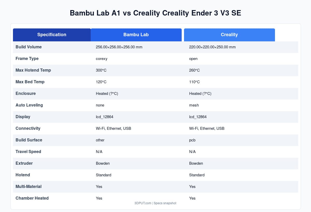This screenshot has height=212, width=311.
Task: Click the Connectivity row label
Action: tap(28, 128)
